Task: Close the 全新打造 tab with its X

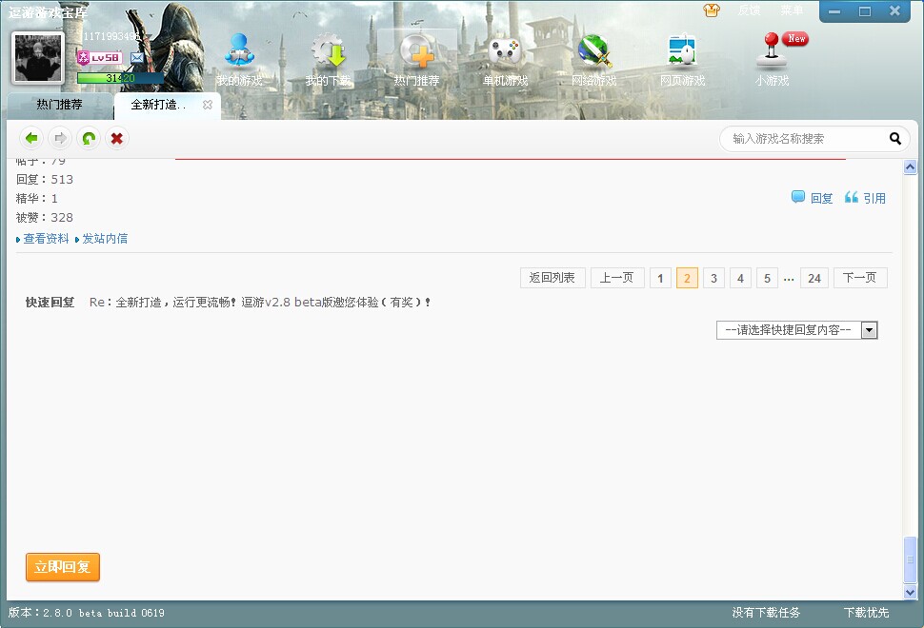Action: coord(208,105)
